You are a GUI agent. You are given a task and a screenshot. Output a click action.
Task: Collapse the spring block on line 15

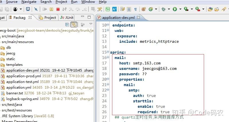pyautogui.click(x=108, y=52)
